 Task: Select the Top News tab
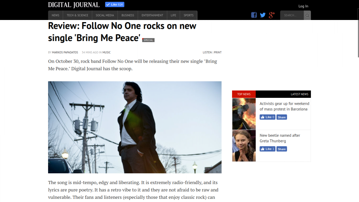point(244,94)
